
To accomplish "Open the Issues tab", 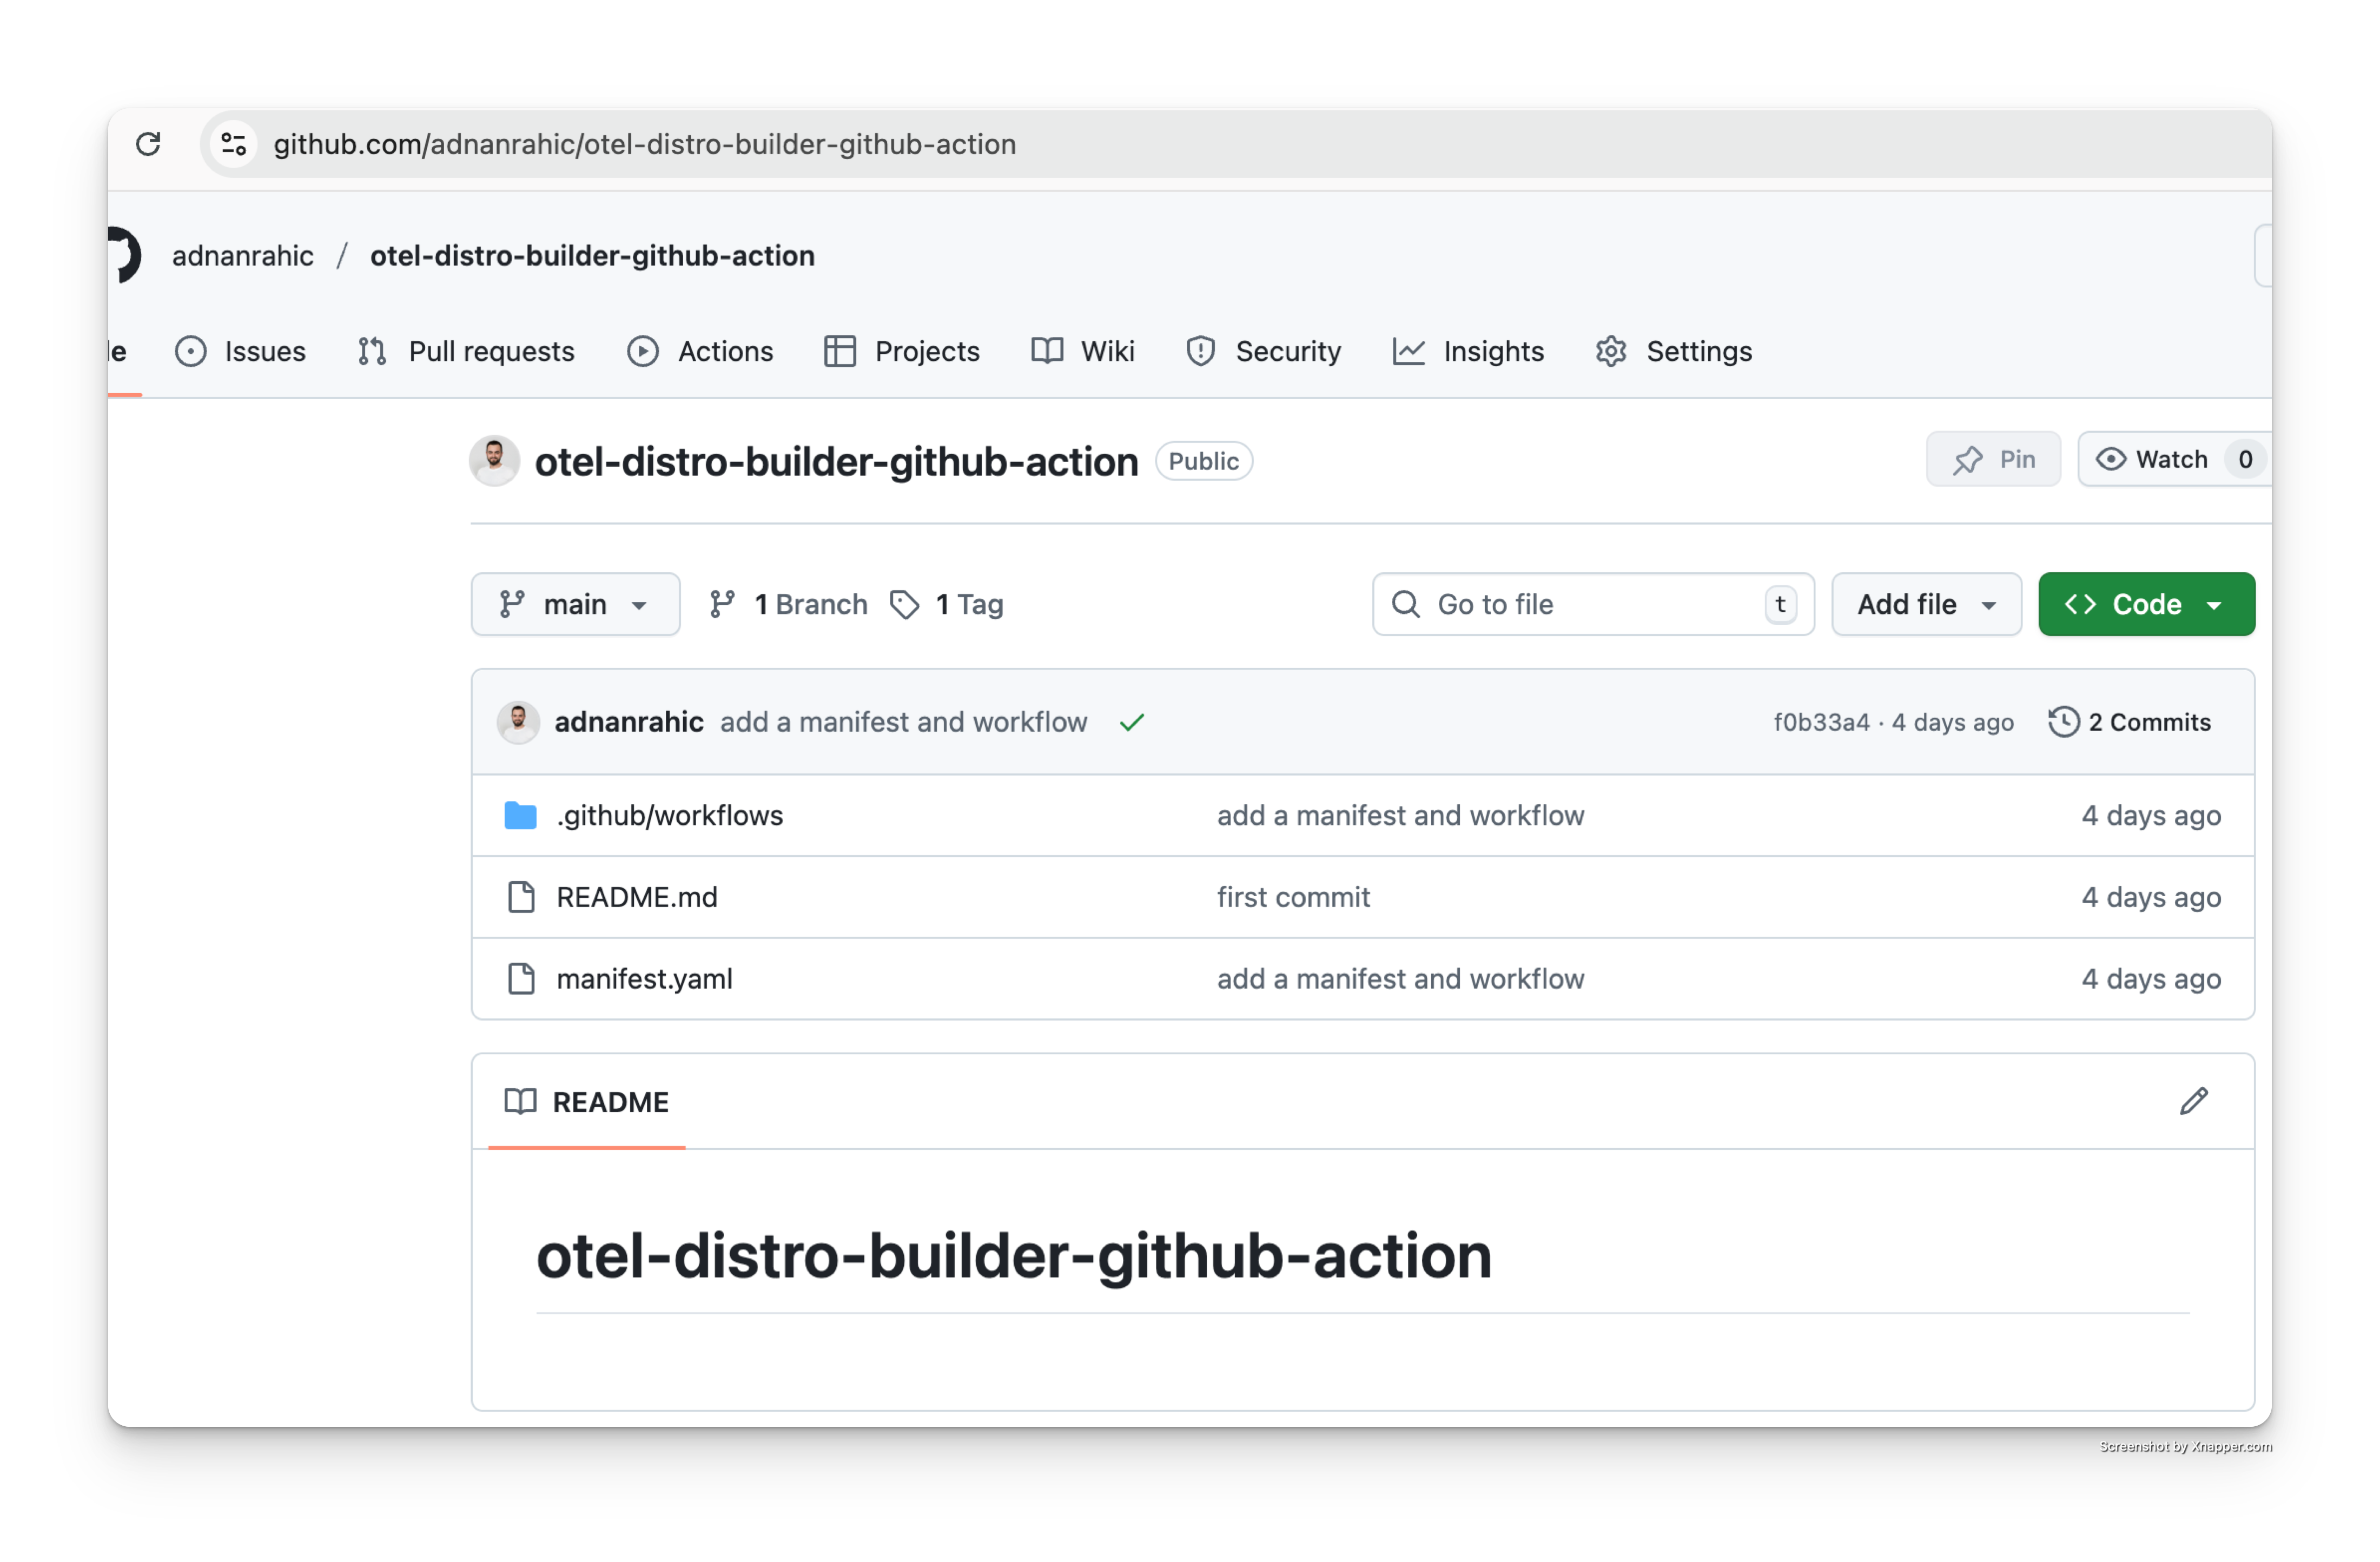I will pos(240,351).
